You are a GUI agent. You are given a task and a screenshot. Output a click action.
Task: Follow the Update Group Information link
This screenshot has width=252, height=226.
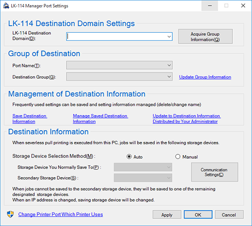coord(205,77)
